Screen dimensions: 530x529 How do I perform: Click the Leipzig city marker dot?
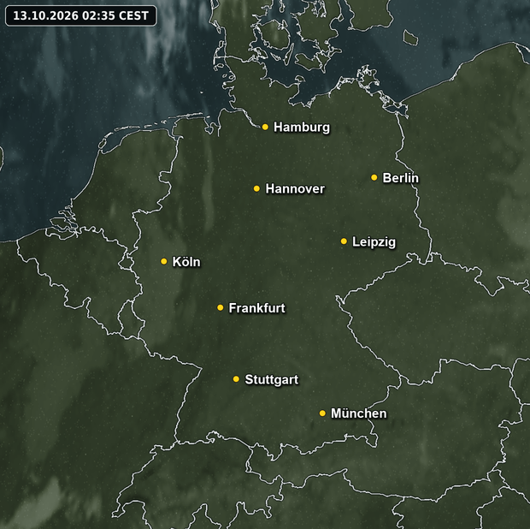344,241
